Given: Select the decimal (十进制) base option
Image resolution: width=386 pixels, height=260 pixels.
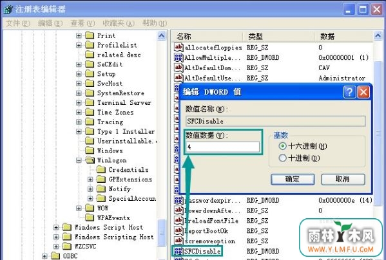Looking at the screenshot, I should click(x=282, y=158).
